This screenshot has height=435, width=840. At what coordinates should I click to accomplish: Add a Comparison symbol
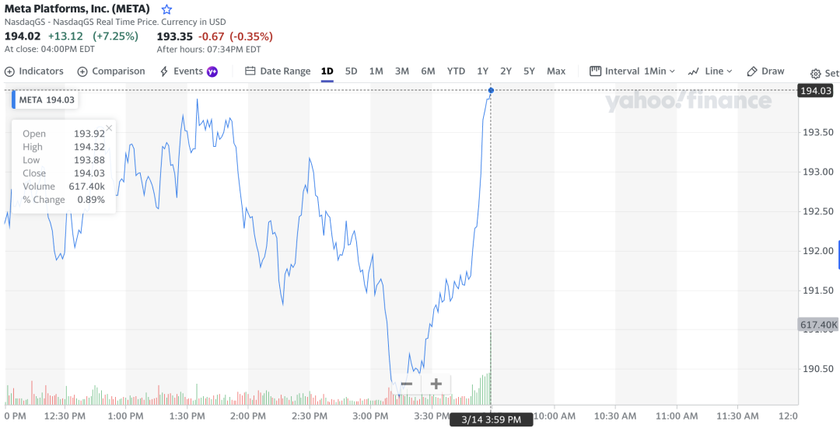click(x=111, y=71)
